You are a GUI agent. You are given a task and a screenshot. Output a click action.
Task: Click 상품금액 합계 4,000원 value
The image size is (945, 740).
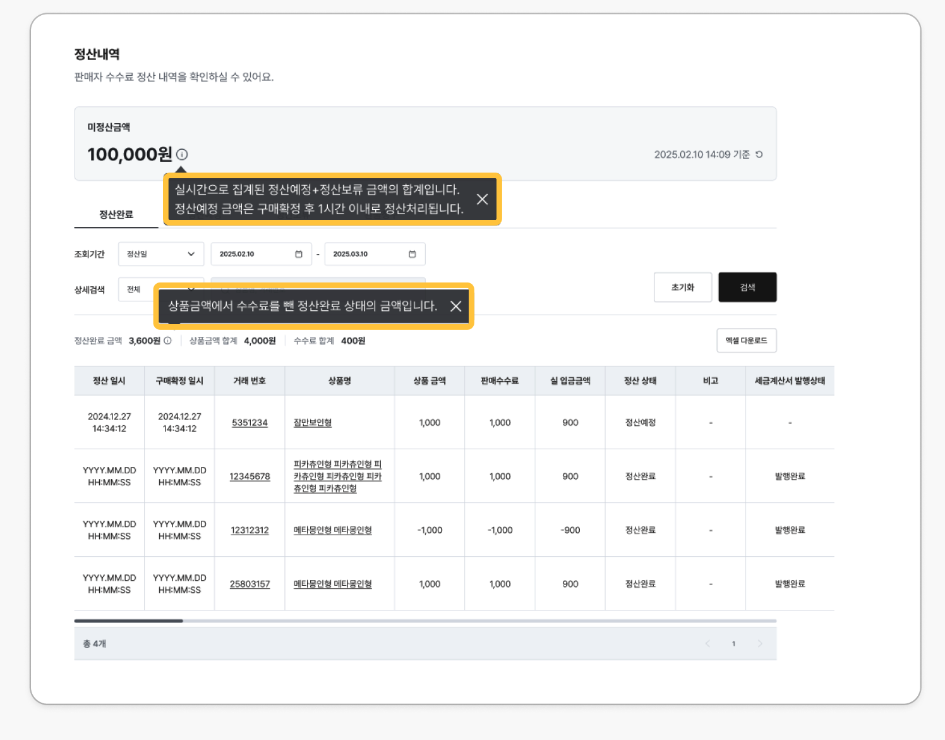[260, 341]
